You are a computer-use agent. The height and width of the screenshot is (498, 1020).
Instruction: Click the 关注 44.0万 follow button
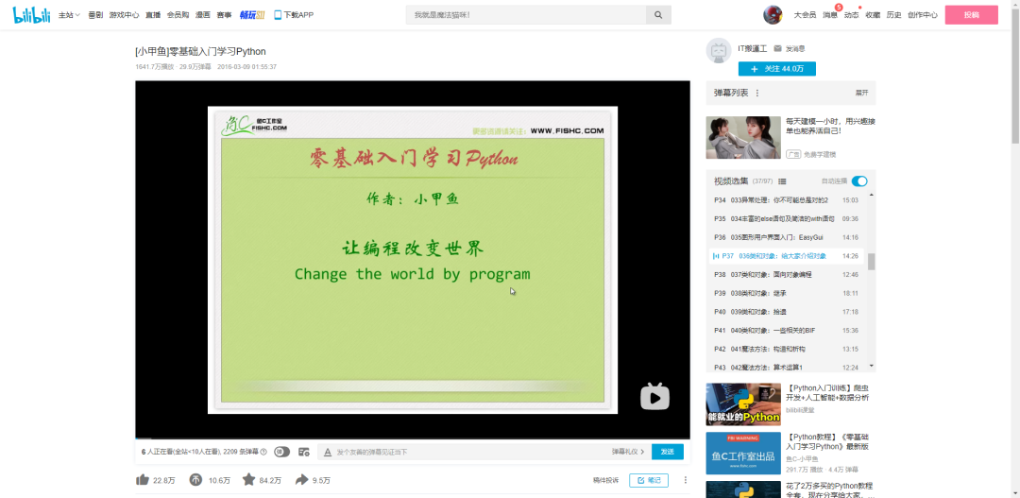point(776,69)
